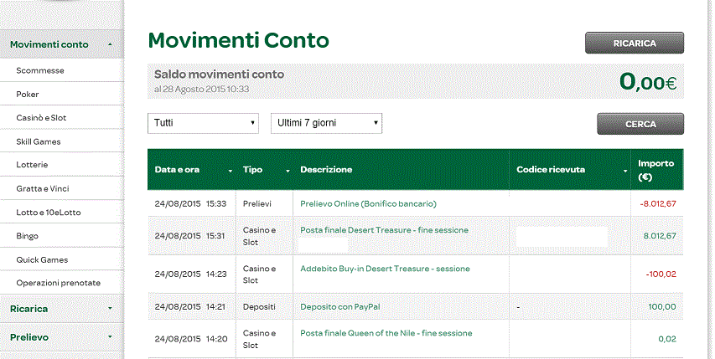Open Operazioni prenotate sidebar item

(59, 283)
